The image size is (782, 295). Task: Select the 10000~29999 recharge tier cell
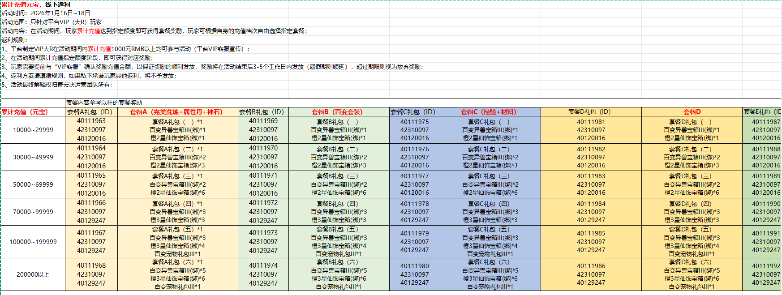point(33,130)
